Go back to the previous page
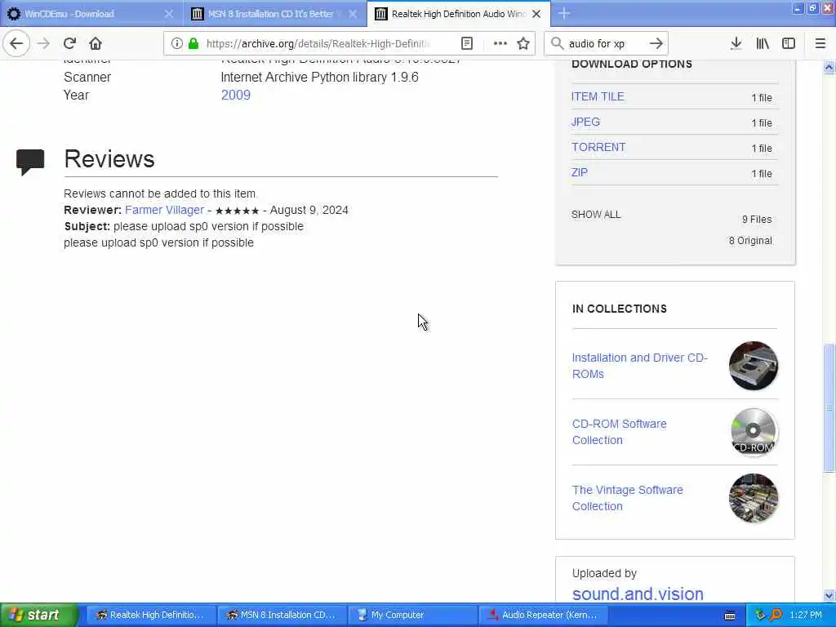The width and height of the screenshot is (836, 627). click(16, 43)
